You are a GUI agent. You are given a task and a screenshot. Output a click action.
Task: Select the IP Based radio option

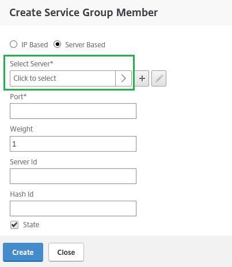(x=13, y=44)
